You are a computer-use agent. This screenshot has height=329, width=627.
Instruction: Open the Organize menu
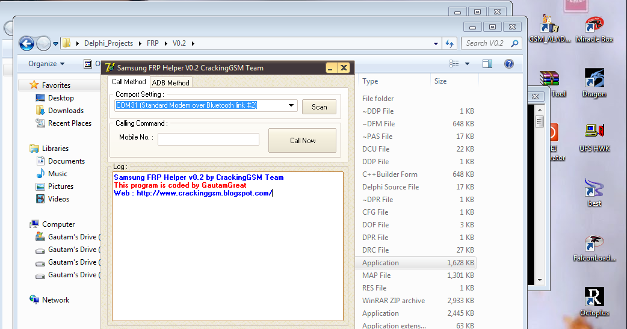pyautogui.click(x=46, y=64)
